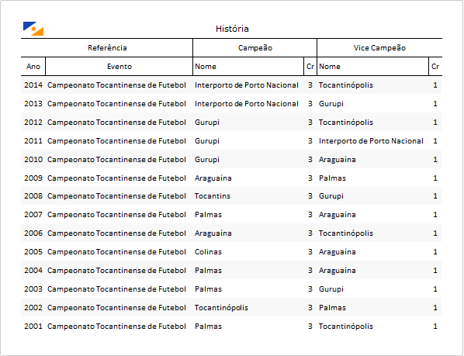Select the Campeão column group header

[255, 48]
